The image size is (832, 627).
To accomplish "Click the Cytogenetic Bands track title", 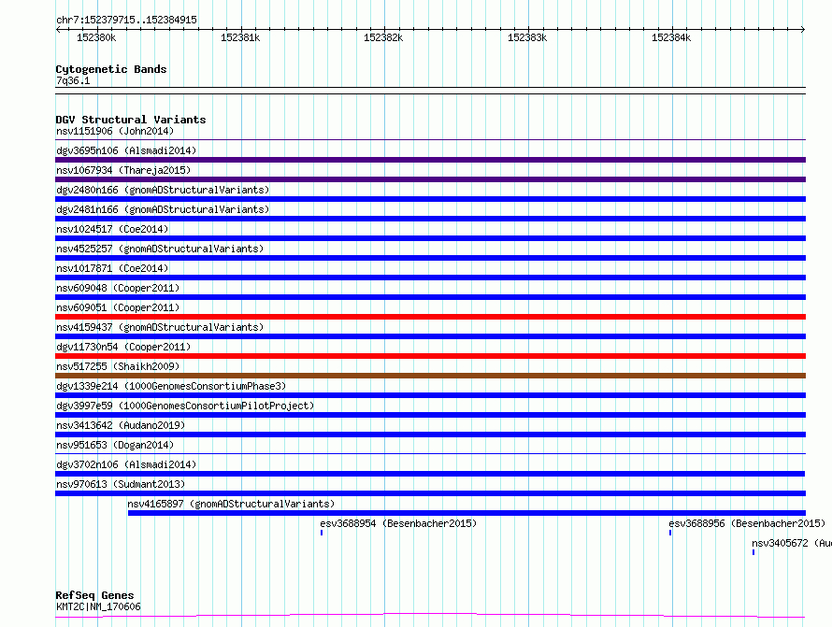I will point(111,69).
